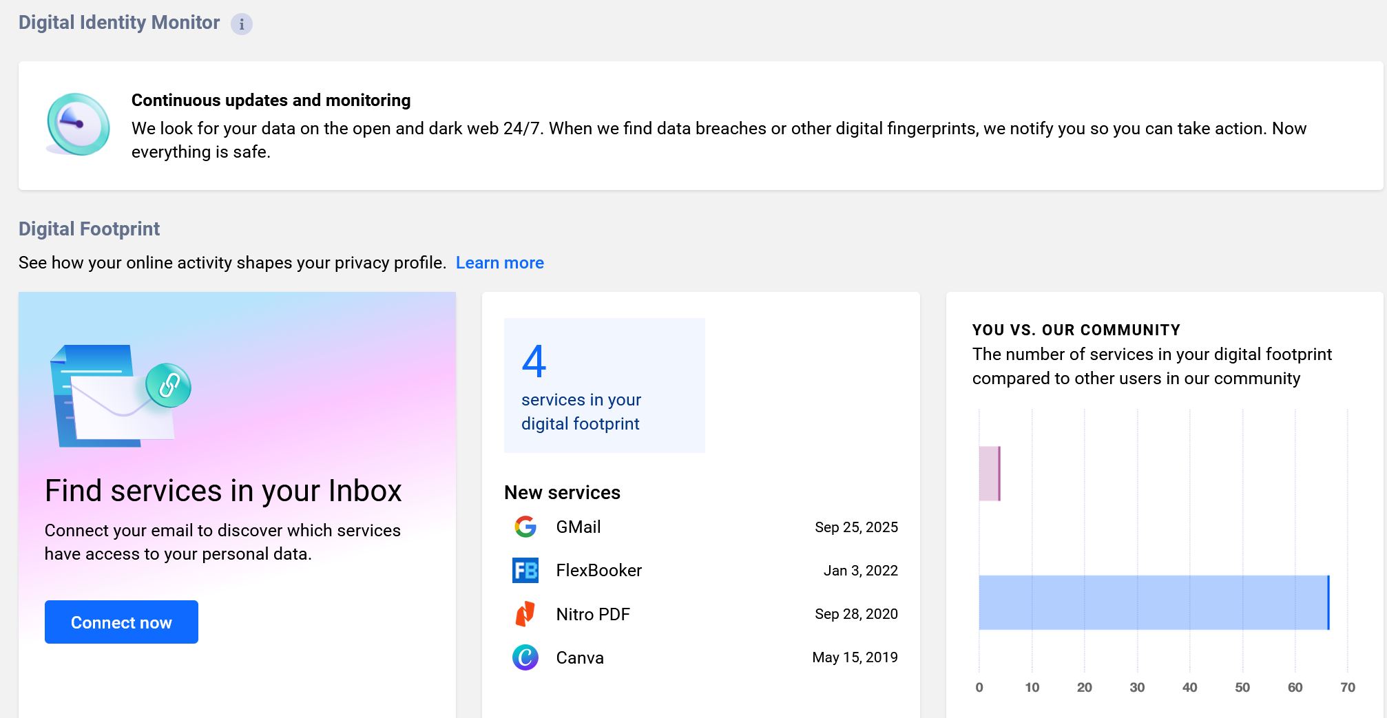This screenshot has width=1387, height=718.
Task: Click the Nitro PDF logo icon
Action: [x=525, y=614]
